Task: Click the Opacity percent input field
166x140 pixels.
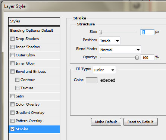Action: click(x=147, y=57)
